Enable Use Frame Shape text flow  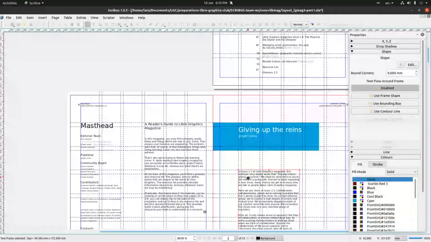pyautogui.click(x=385, y=96)
